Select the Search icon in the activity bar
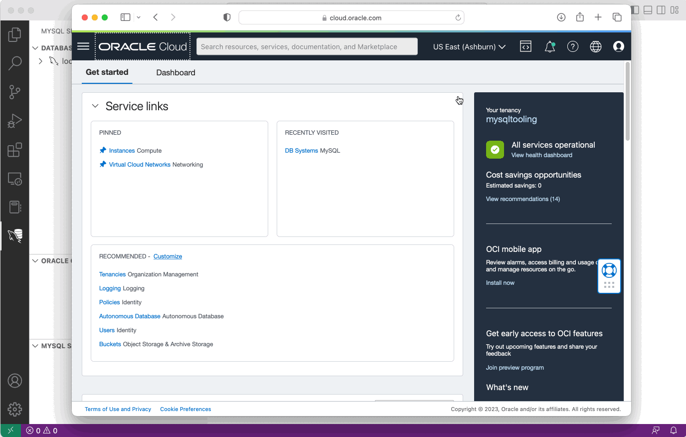This screenshot has width=686, height=437. (15, 63)
